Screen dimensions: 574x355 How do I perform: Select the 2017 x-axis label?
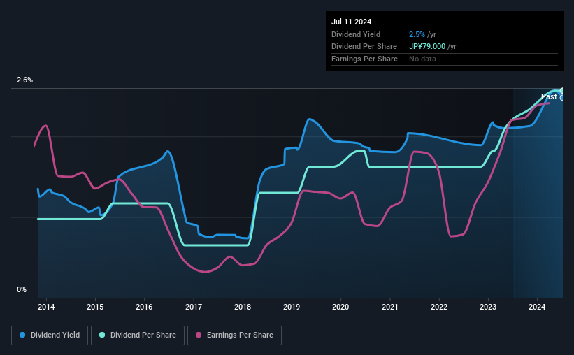point(194,307)
